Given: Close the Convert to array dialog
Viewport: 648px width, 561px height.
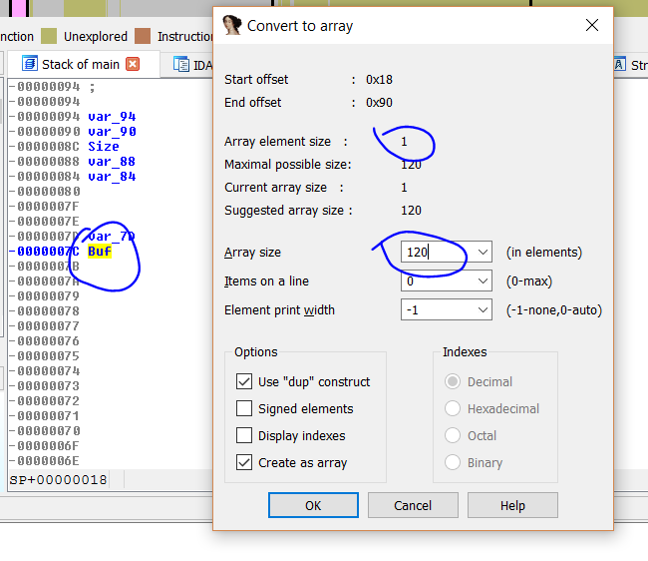Looking at the screenshot, I should pos(592,26).
